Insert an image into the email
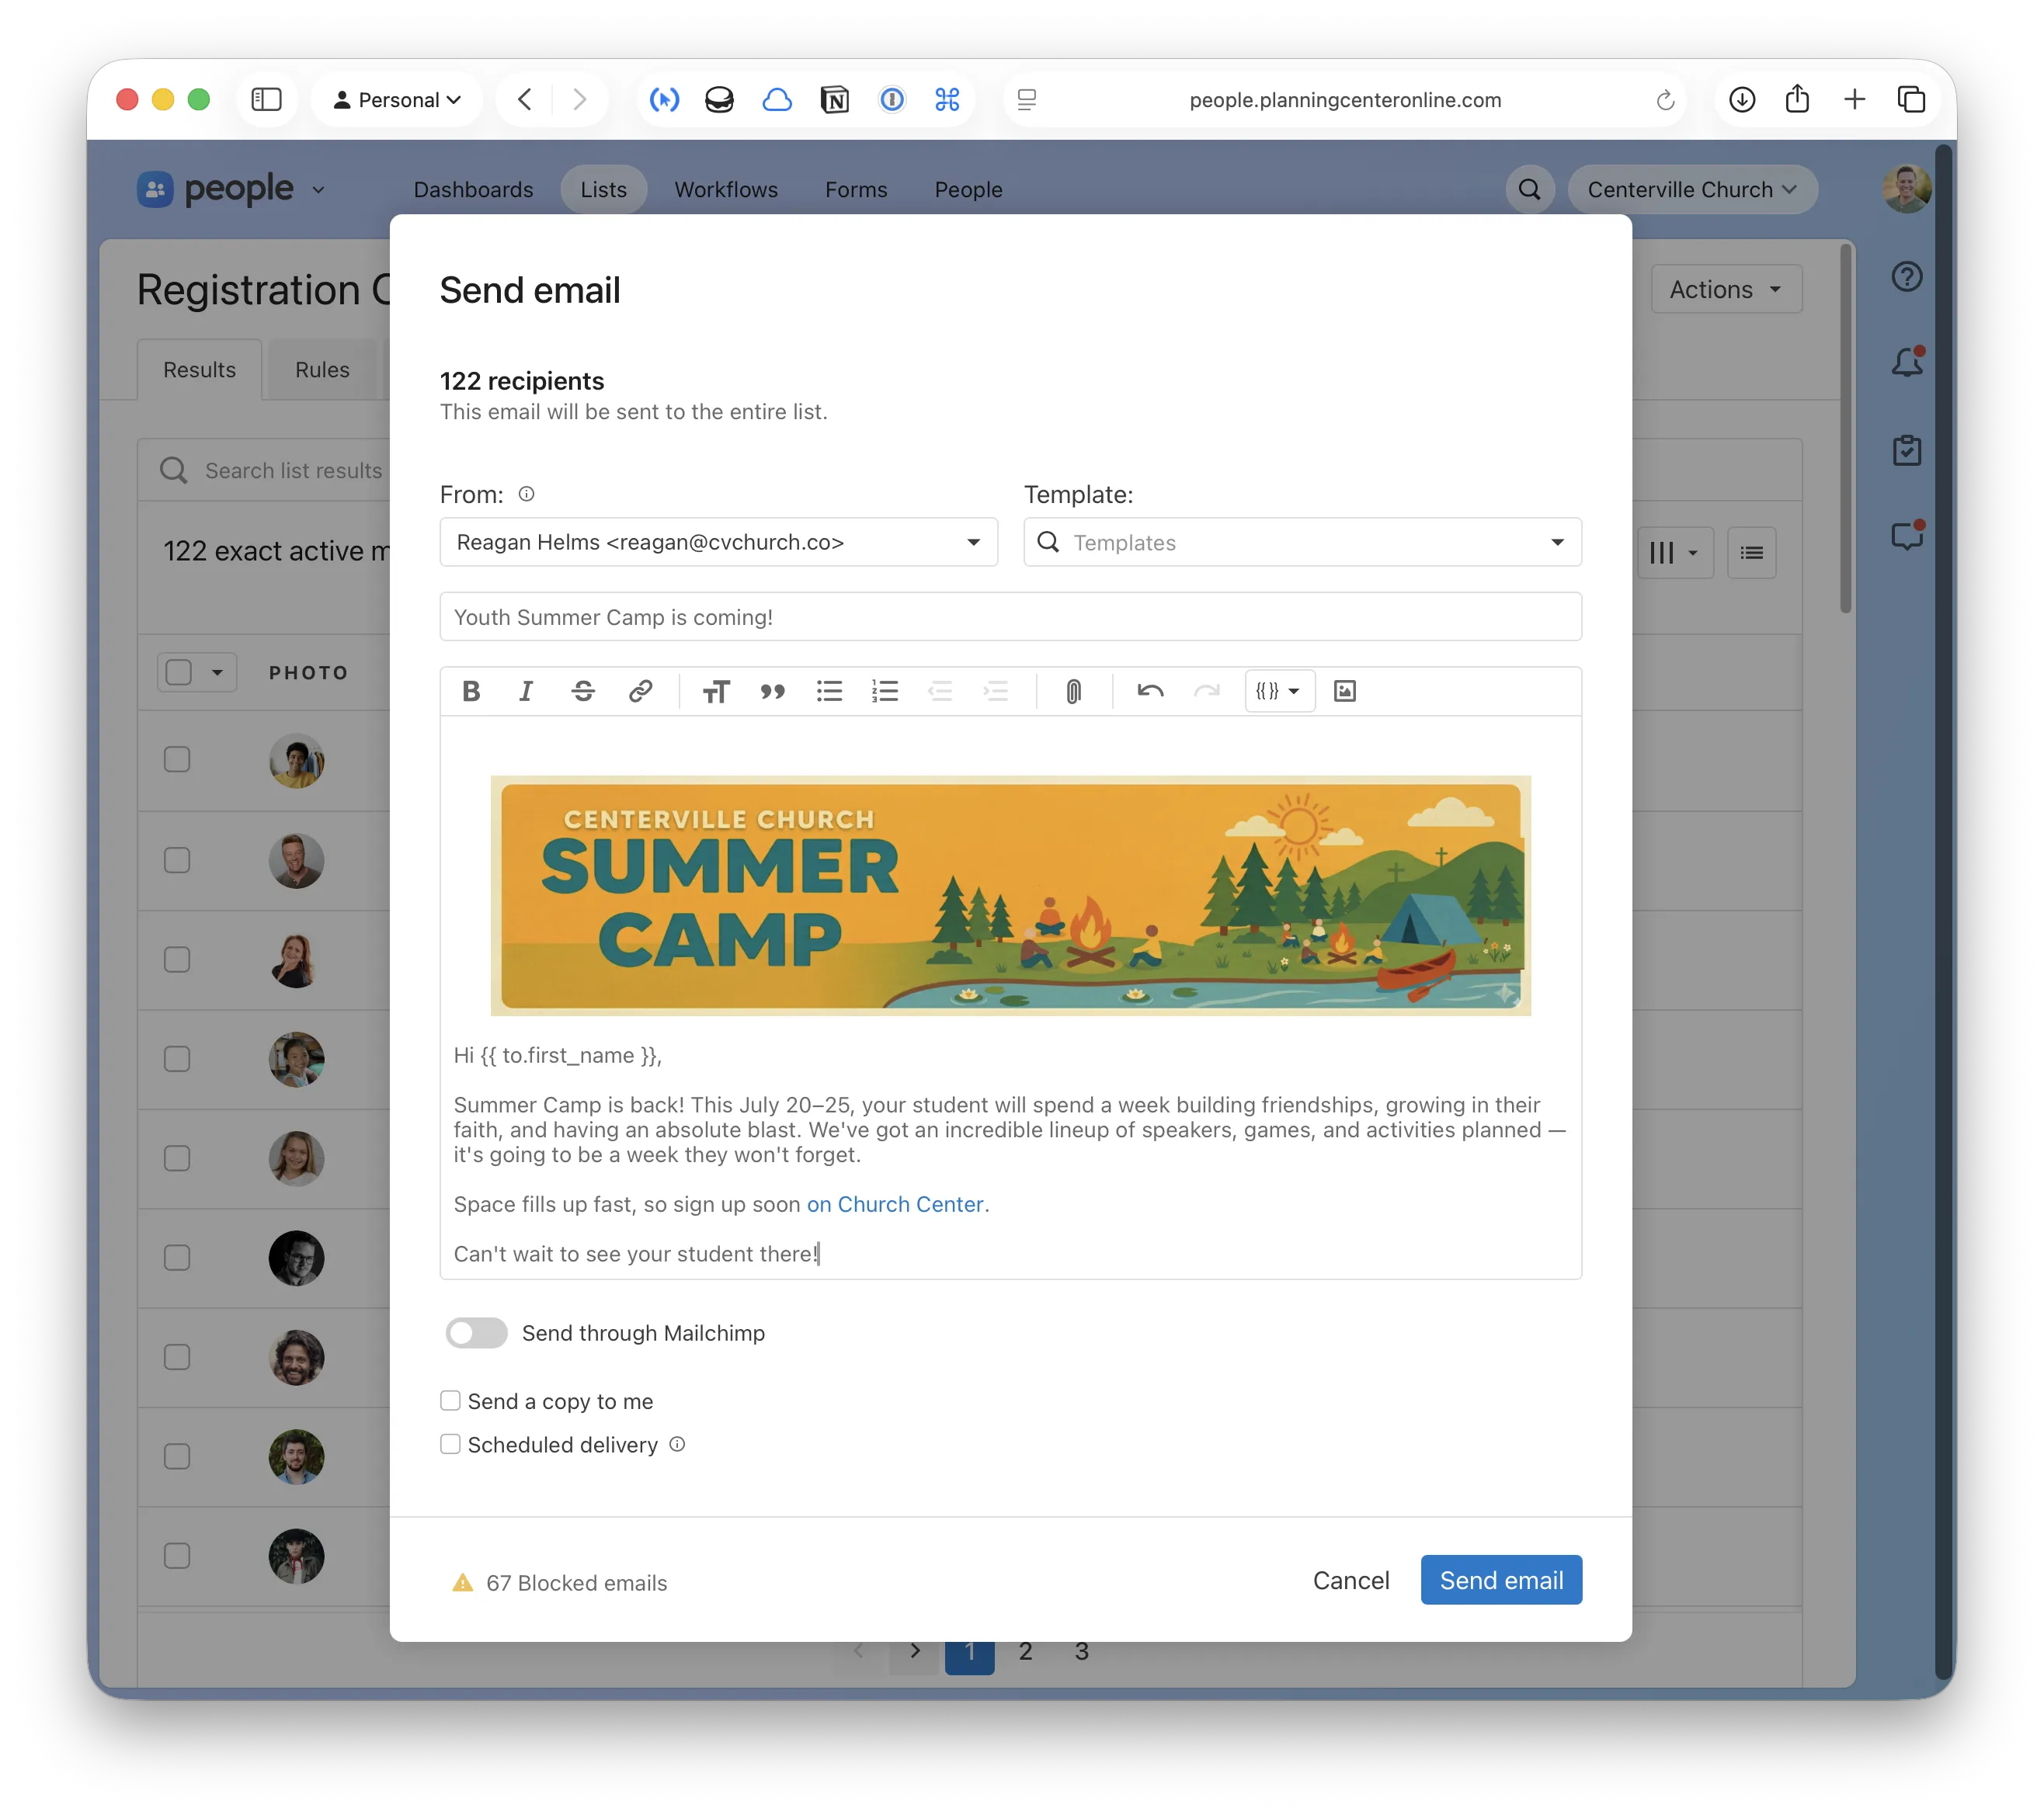Image resolution: width=2044 pixels, height=1815 pixels. 1344,691
